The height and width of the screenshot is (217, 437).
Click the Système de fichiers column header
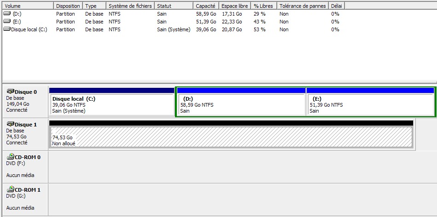[x=130, y=6]
